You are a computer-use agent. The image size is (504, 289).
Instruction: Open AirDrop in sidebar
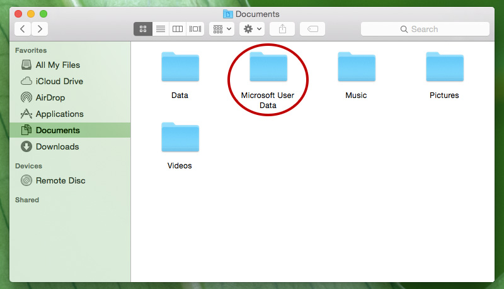tap(70, 97)
